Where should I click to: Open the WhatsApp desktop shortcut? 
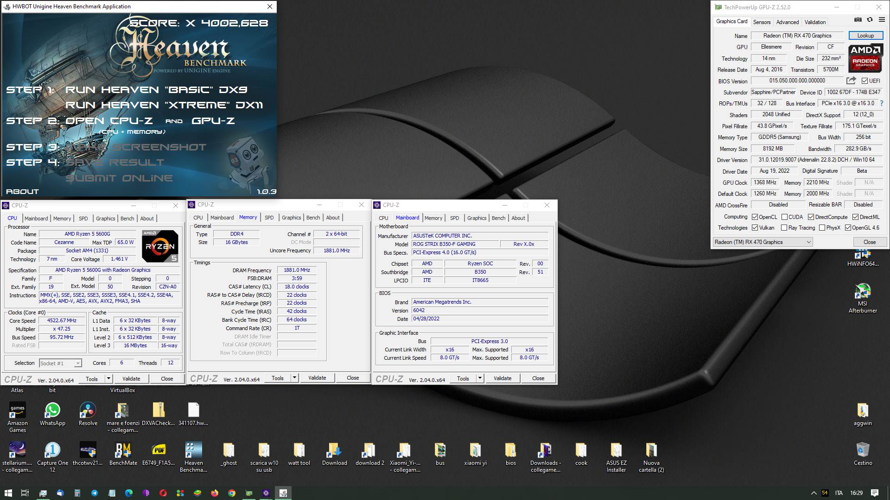click(x=52, y=413)
